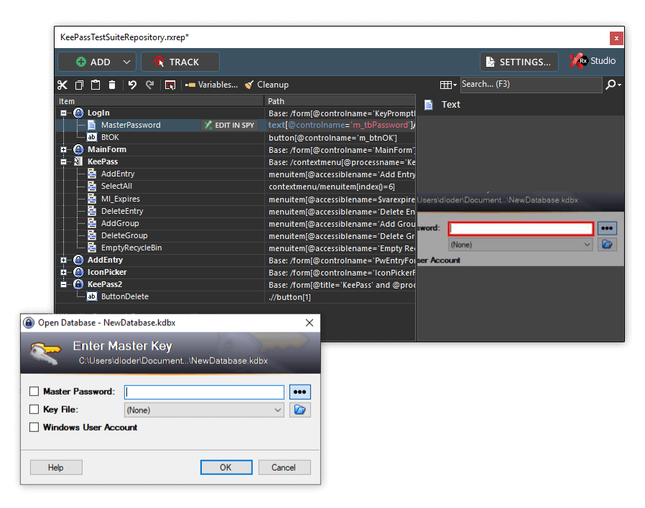Select the DeleteEntry repository item
The height and width of the screenshot is (508, 645).
[122, 211]
